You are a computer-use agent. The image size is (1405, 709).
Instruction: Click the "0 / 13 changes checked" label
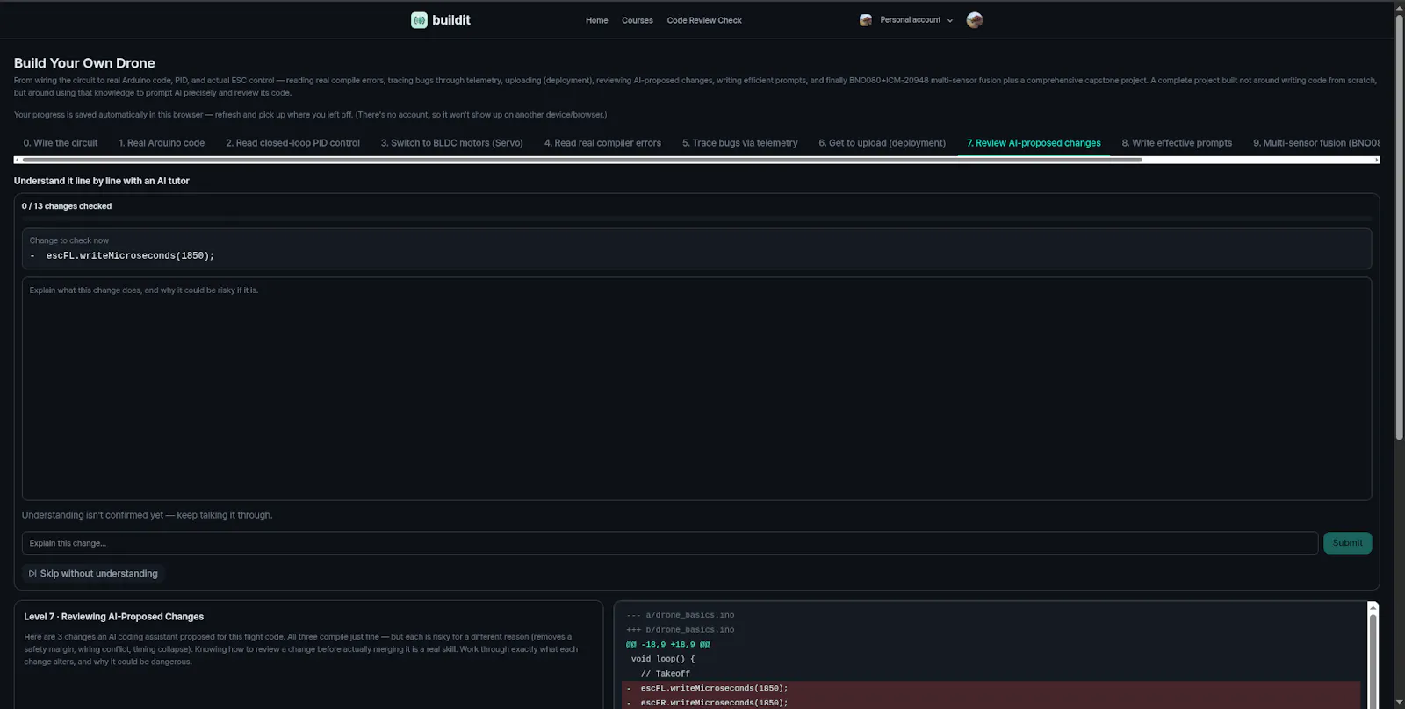pos(67,206)
